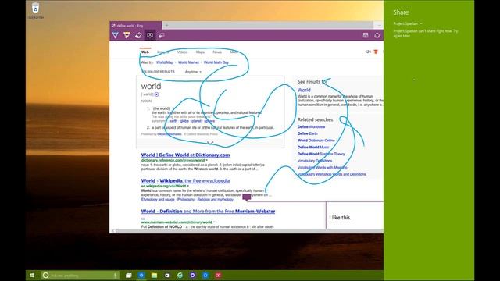Switch to the Images search tab
The width and height of the screenshot is (500, 281).
pyautogui.click(x=163, y=52)
